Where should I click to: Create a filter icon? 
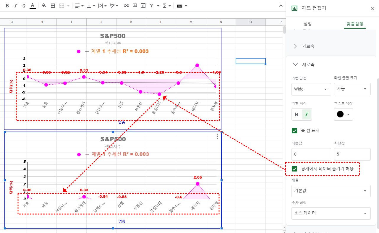(152, 6)
